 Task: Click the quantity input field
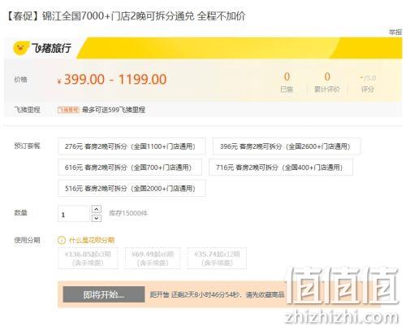coord(74,214)
